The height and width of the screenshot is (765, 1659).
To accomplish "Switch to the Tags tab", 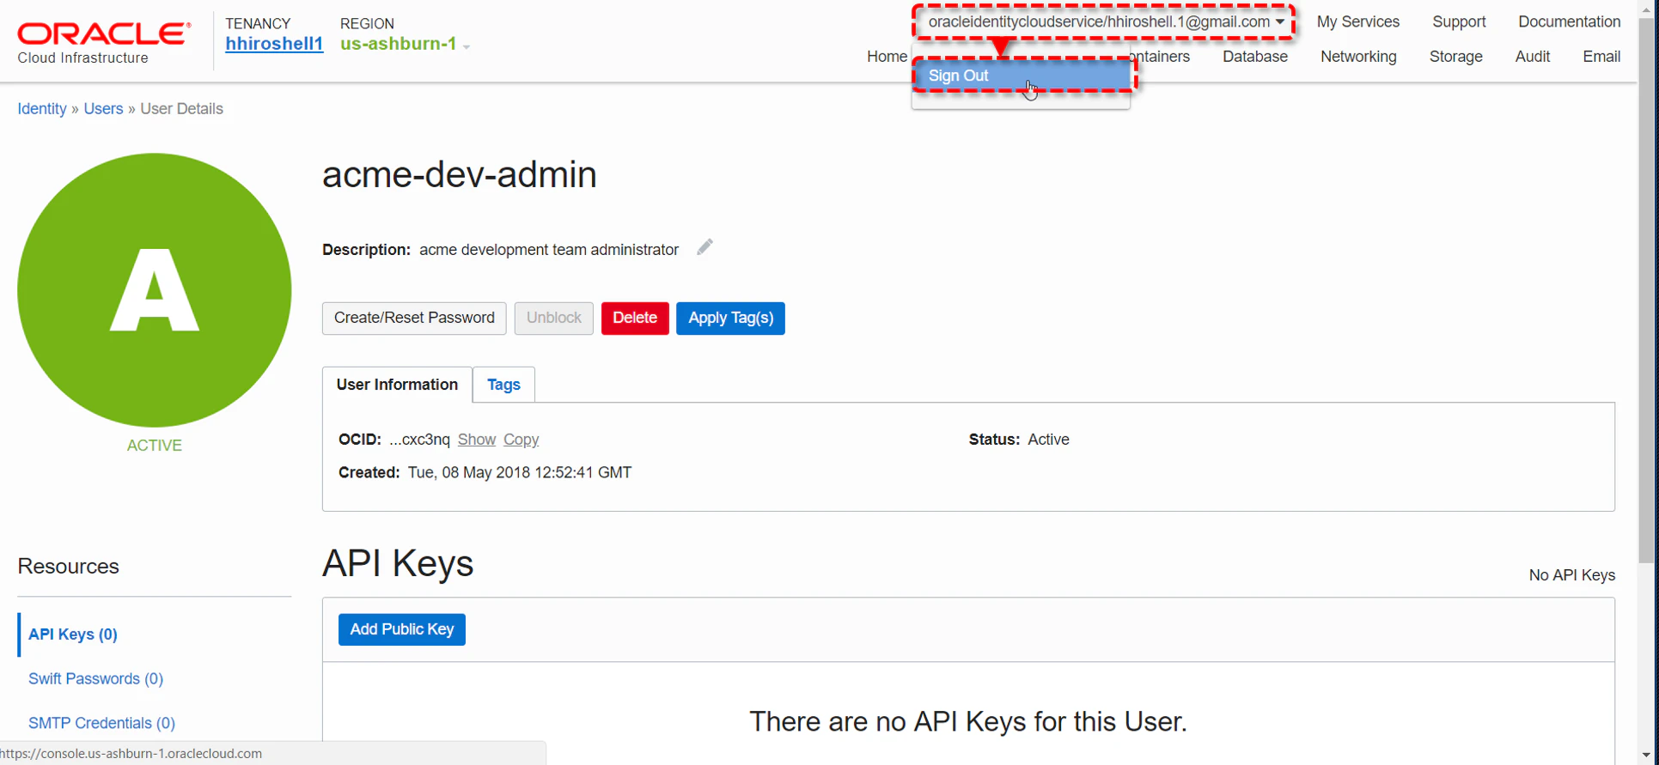I will tap(503, 385).
